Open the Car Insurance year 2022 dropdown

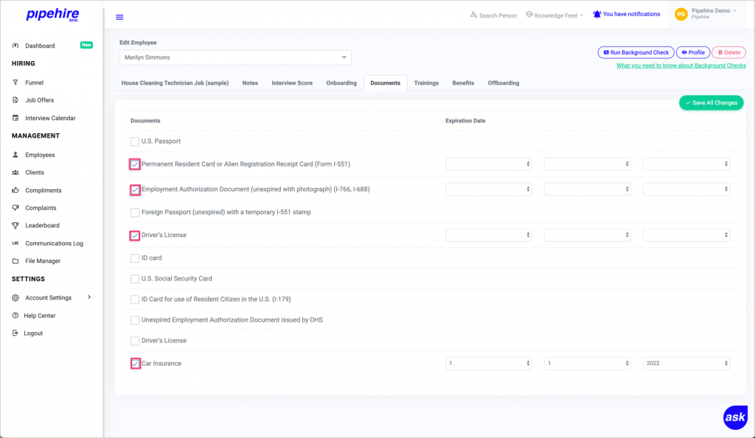pyautogui.click(x=686, y=364)
